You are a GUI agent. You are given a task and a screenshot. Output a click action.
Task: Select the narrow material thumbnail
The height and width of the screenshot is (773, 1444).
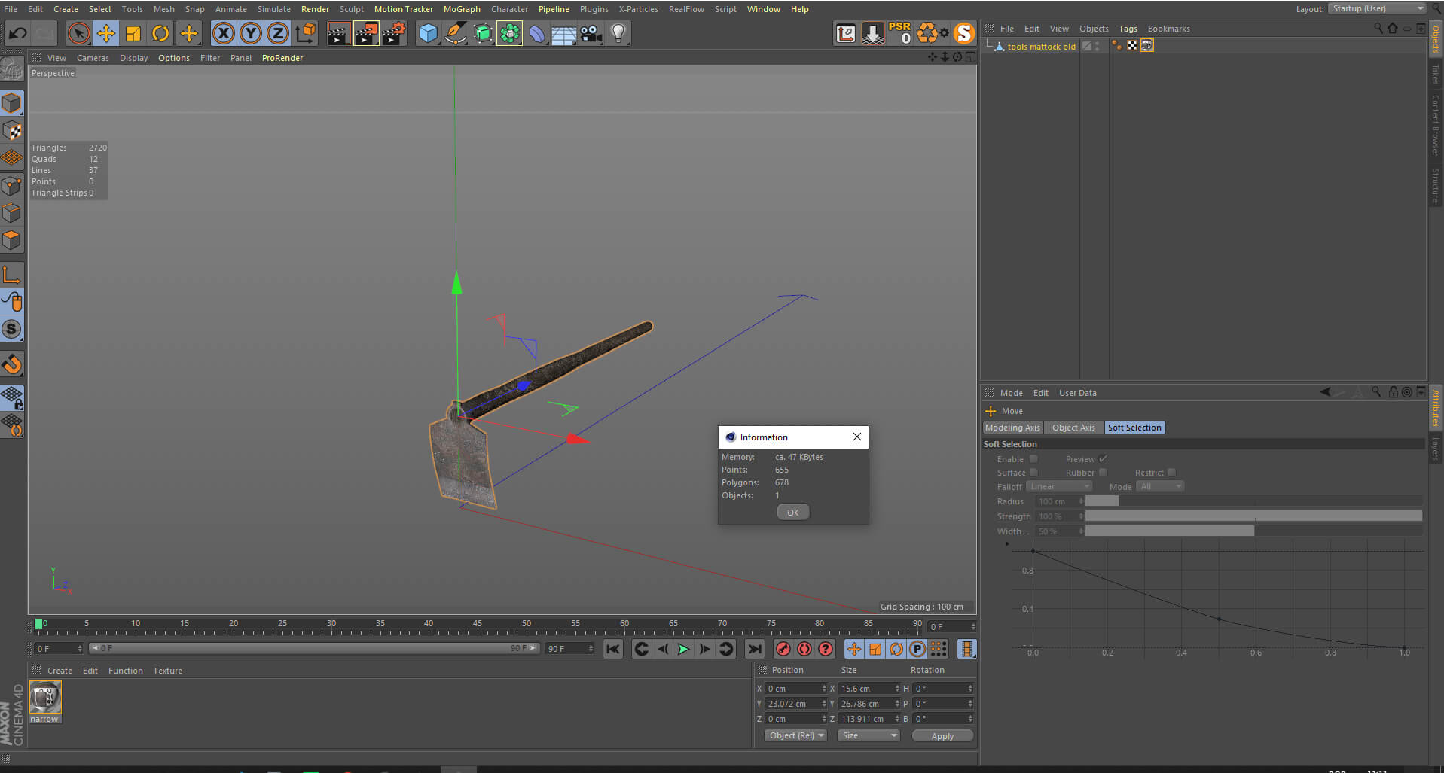tap(45, 697)
